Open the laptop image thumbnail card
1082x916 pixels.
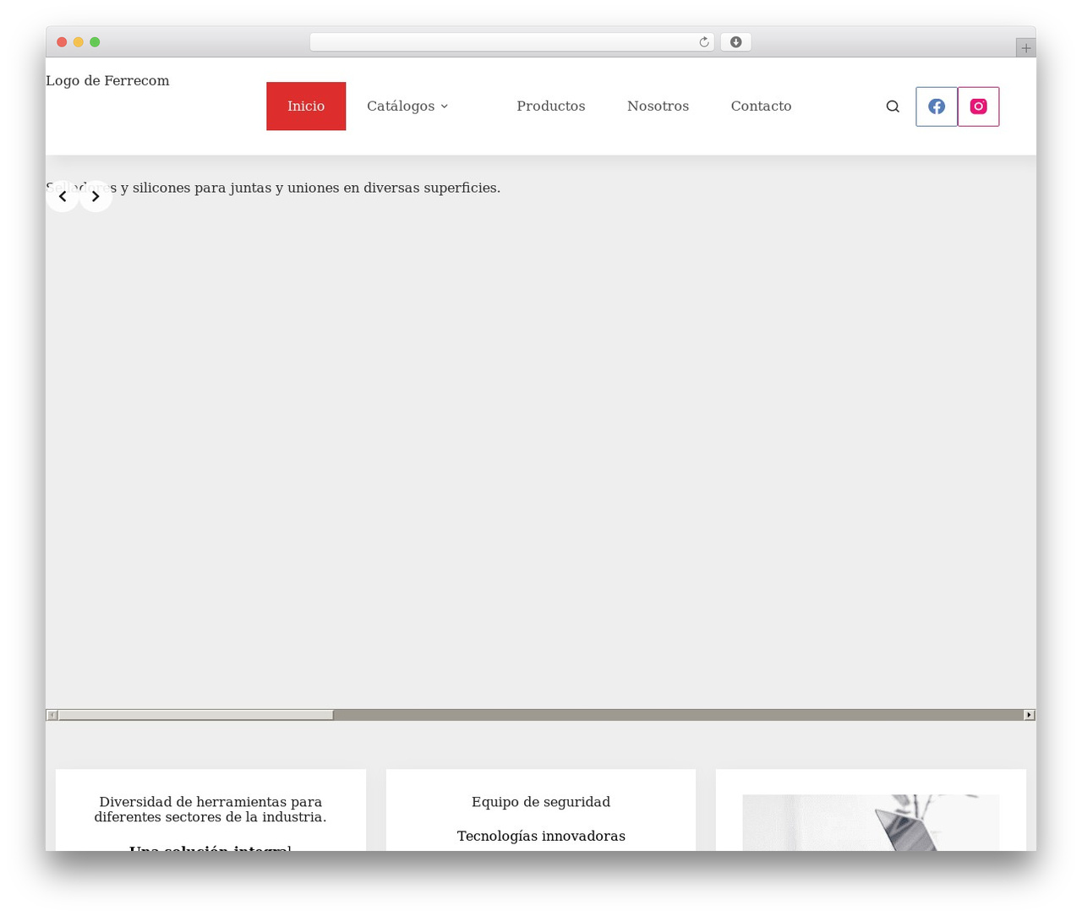point(871,822)
